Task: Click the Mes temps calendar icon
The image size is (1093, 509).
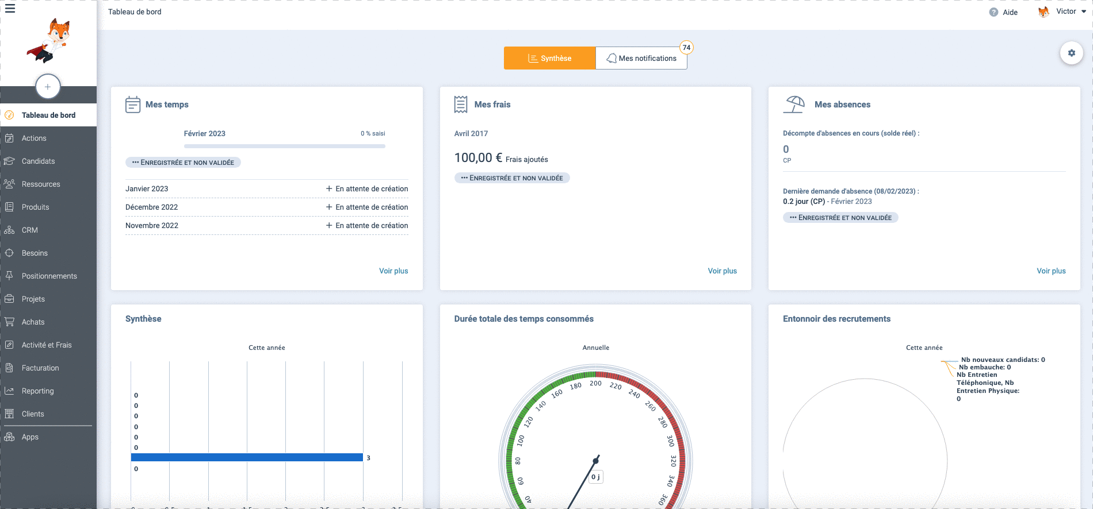Action: coord(133,105)
